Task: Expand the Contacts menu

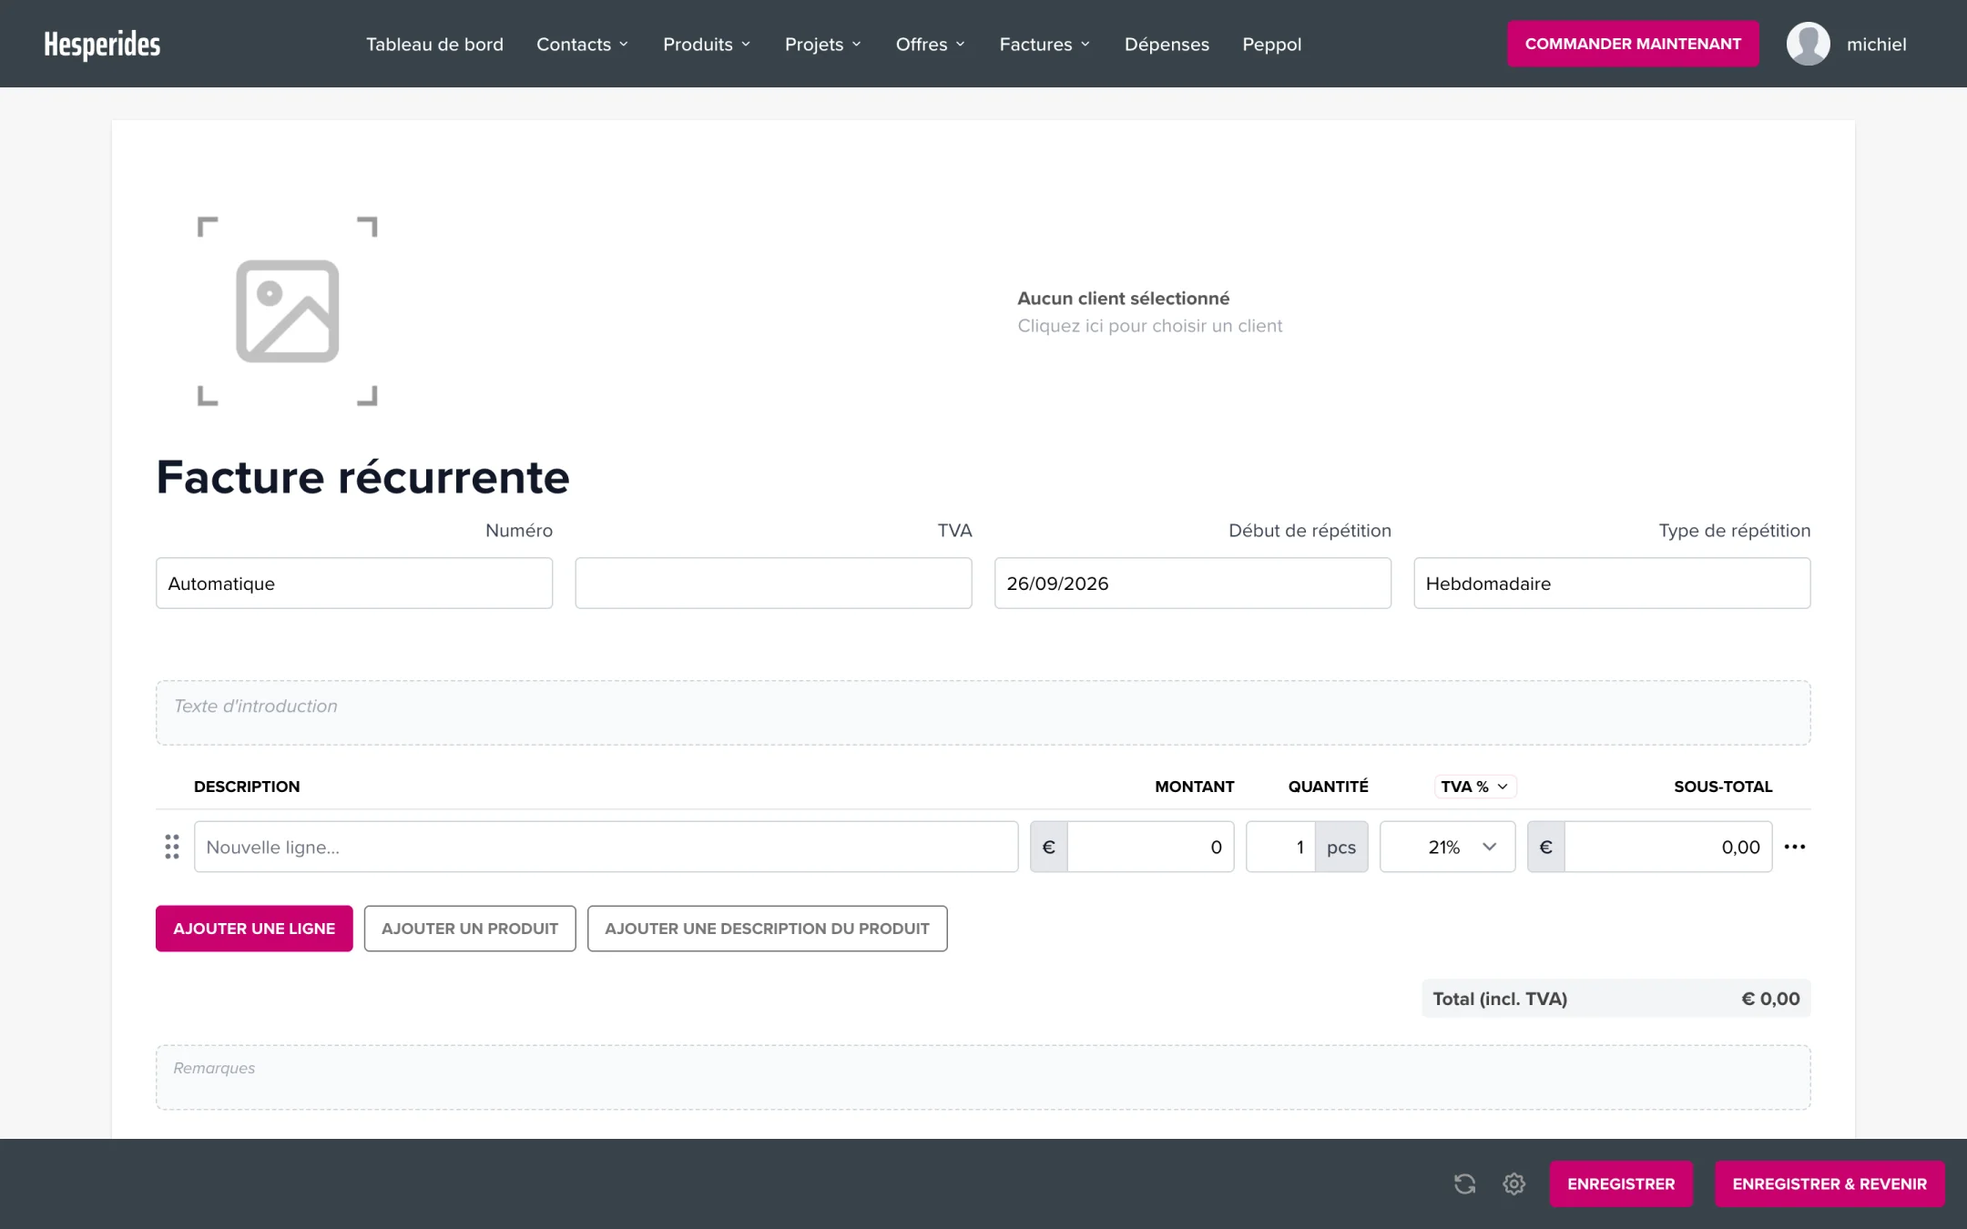Action: 582,44
